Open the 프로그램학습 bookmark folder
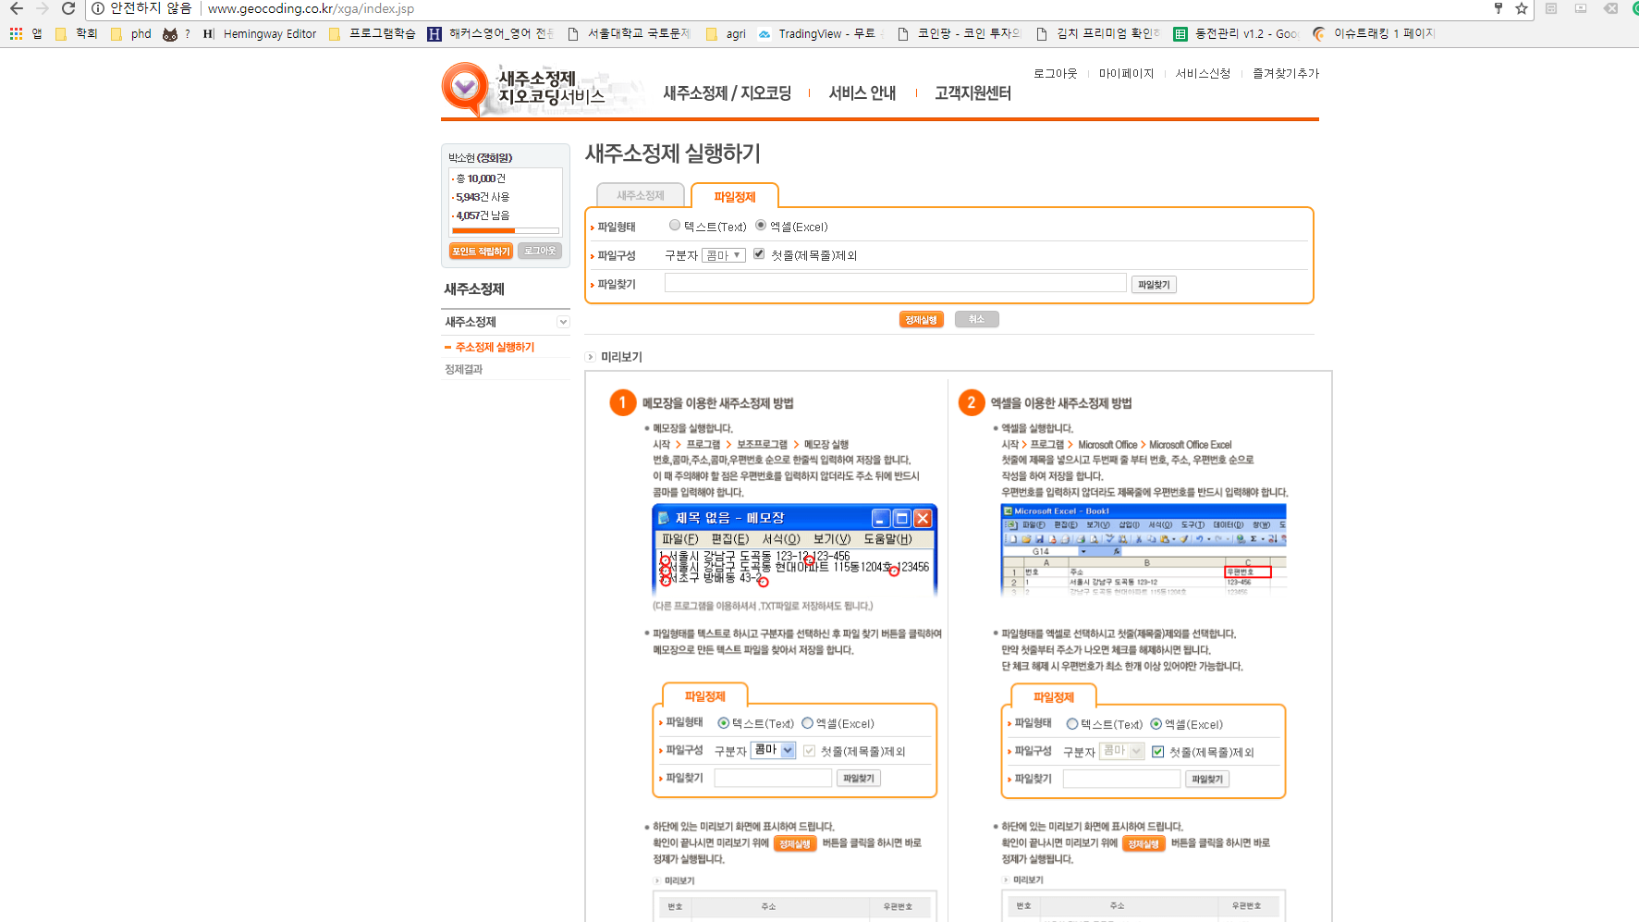 [x=372, y=33]
